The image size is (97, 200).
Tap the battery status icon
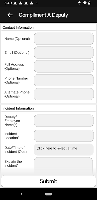point(89,3)
